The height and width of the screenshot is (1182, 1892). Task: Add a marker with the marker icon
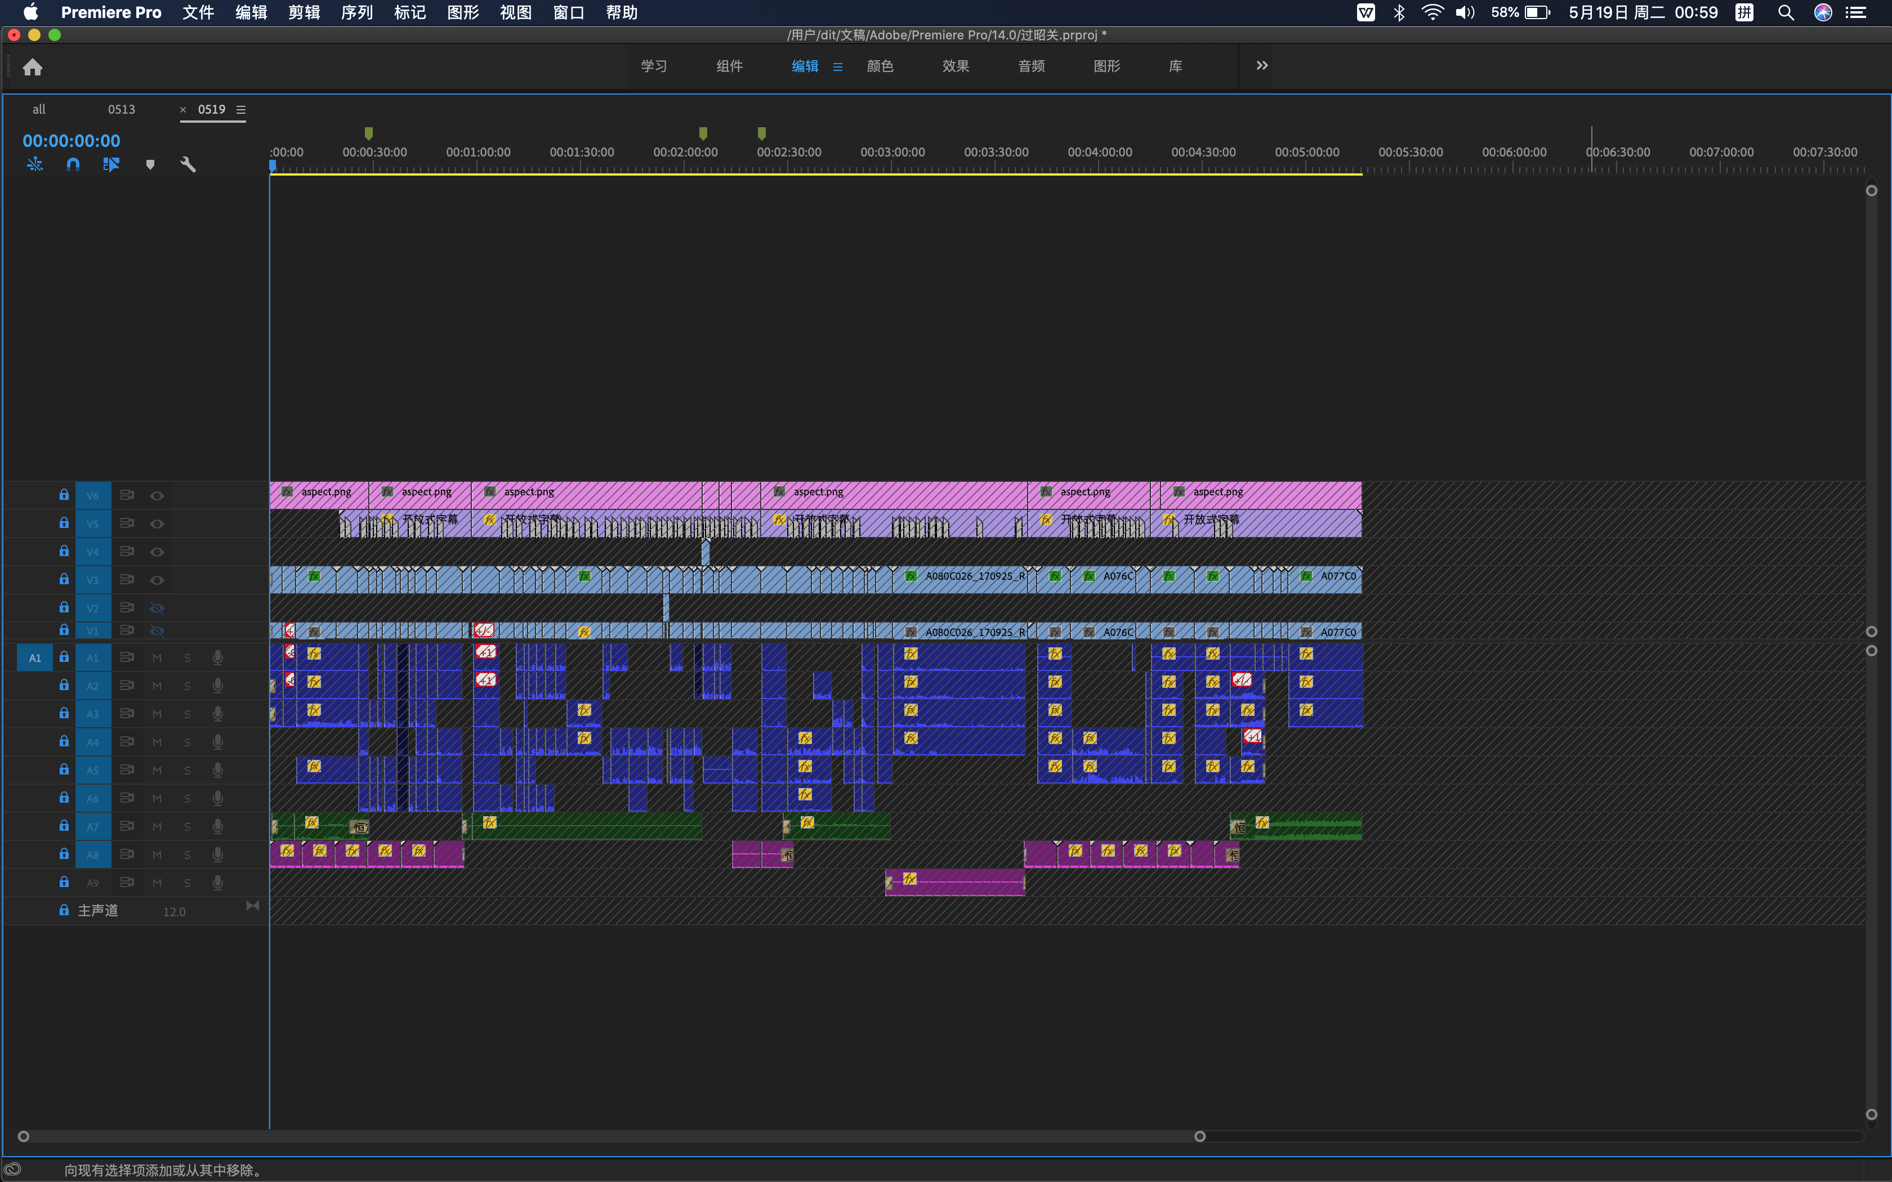click(150, 164)
